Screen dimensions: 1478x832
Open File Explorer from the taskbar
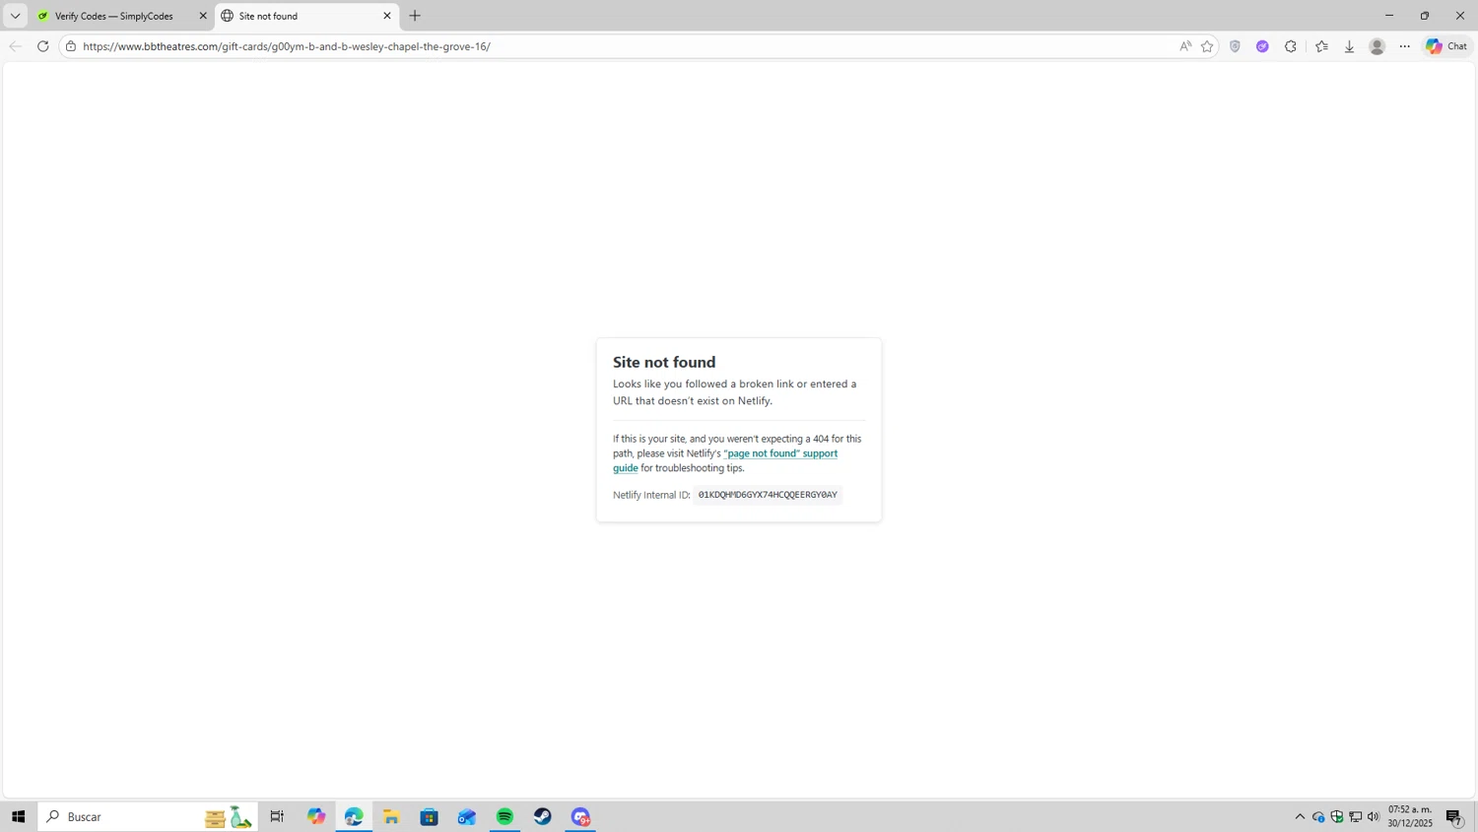(391, 816)
